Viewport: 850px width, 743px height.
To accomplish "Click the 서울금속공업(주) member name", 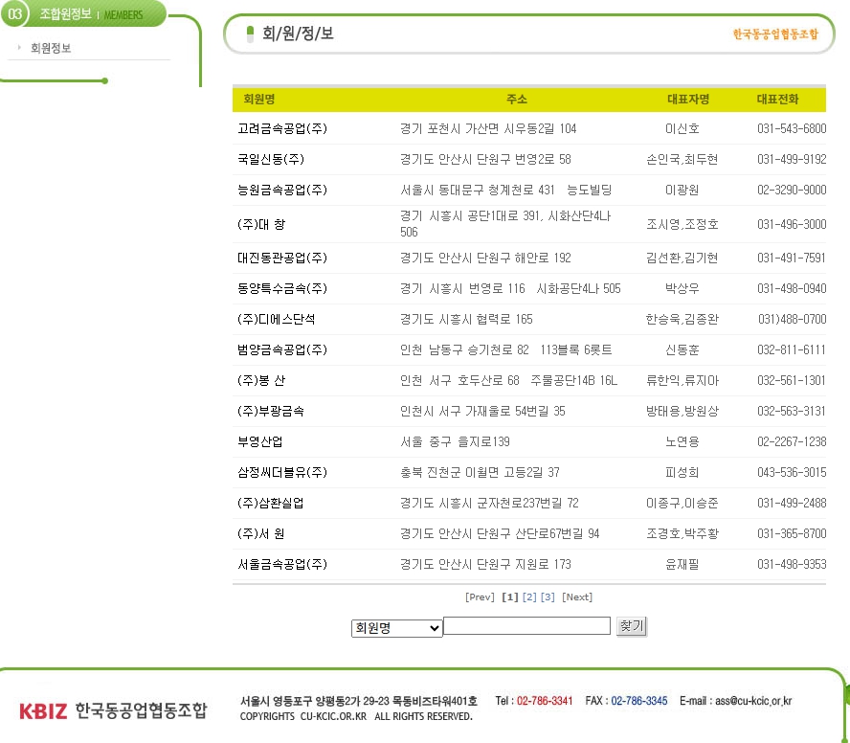I will (x=282, y=565).
